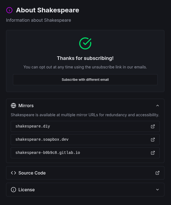This screenshot has height=205, width=171.
Task: Click the License section title
Action: click(26, 190)
